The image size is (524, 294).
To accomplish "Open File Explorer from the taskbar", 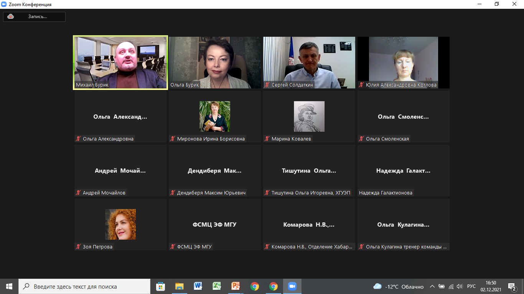I will point(180,286).
